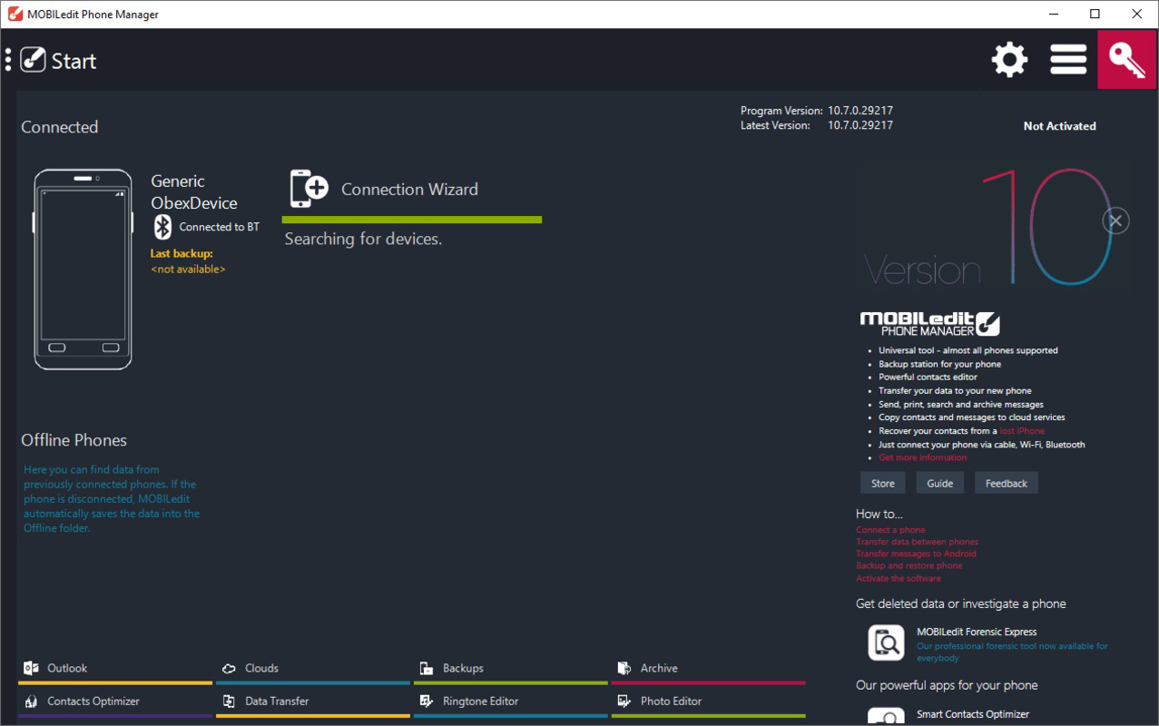Click the Data Transfer icon

point(229,701)
